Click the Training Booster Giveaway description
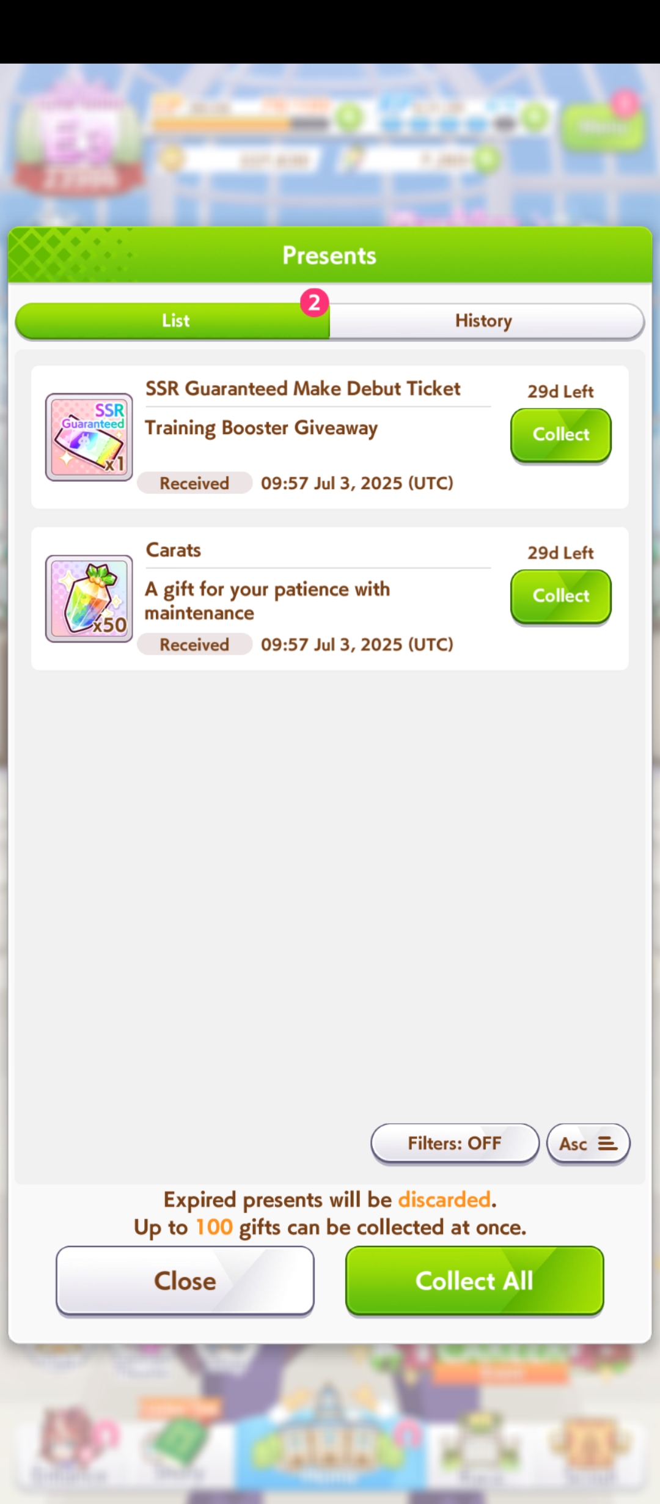The width and height of the screenshot is (660, 1504). [x=262, y=428]
